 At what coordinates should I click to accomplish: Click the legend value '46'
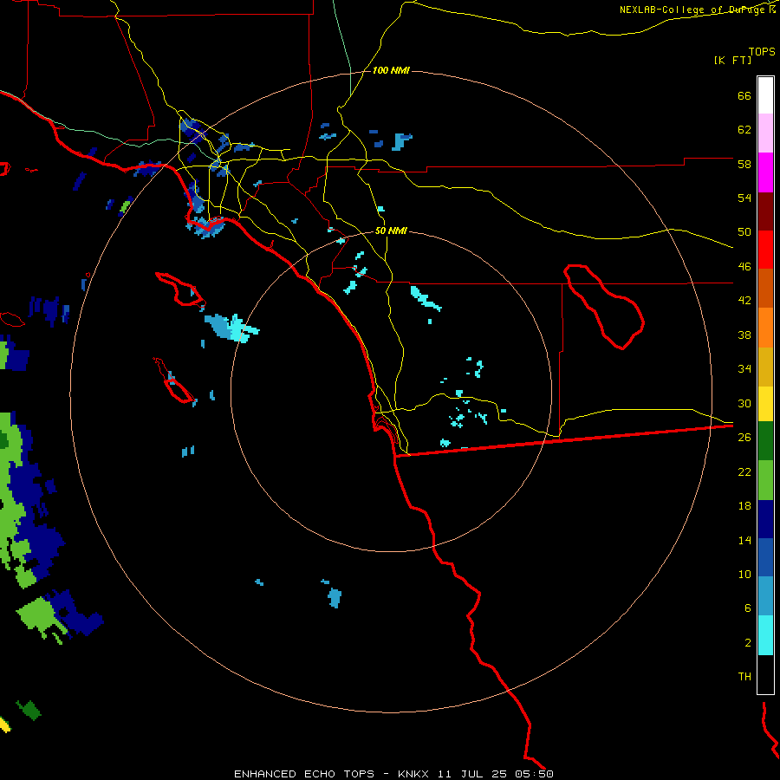[744, 266]
